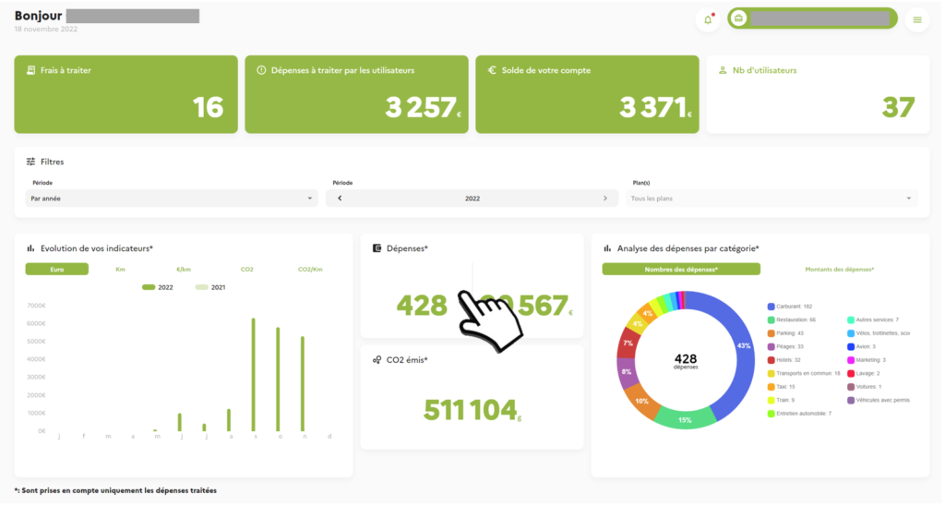Click the bar chart icon beside Analyse des dépenses

point(607,248)
